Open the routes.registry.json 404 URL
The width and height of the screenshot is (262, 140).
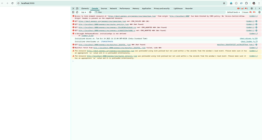[x=104, y=25]
